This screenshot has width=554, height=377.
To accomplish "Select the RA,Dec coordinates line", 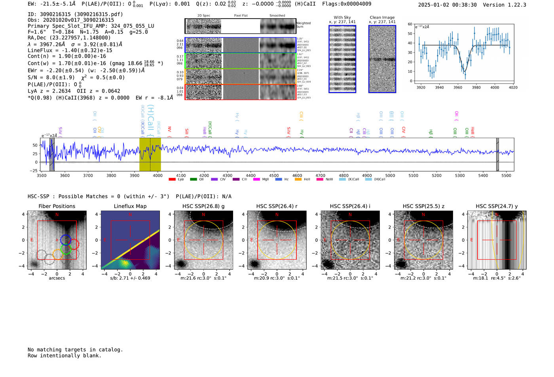I will pos(69,38).
